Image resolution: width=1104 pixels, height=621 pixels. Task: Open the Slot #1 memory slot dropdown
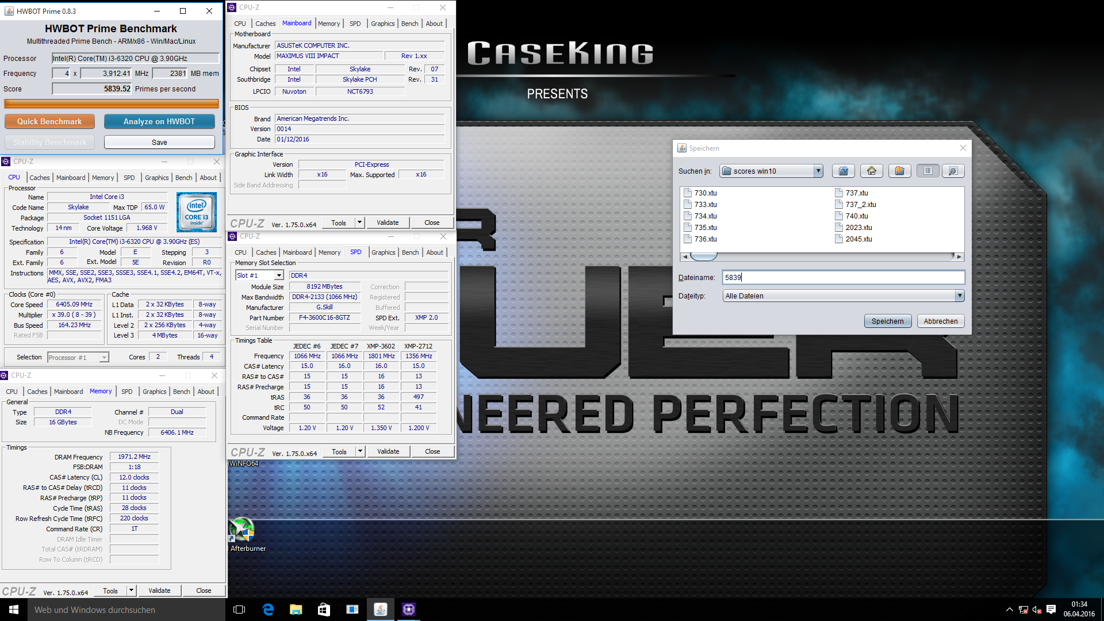pyautogui.click(x=279, y=275)
